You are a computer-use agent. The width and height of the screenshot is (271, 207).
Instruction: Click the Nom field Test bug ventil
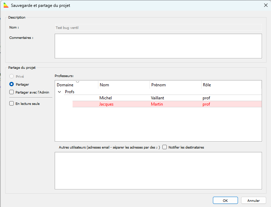pyautogui.click(x=158, y=28)
